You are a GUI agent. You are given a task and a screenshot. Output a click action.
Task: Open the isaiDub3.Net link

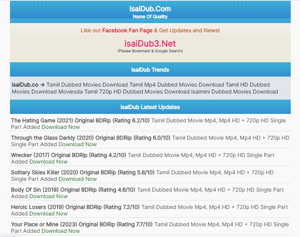[150, 43]
